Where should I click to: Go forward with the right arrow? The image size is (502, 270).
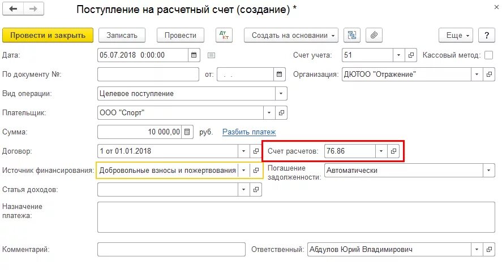(33, 9)
